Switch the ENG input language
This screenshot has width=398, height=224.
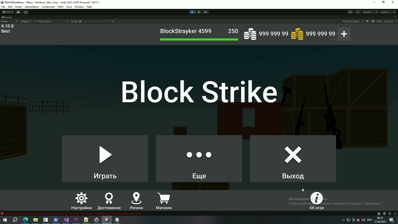pyautogui.click(x=369, y=220)
